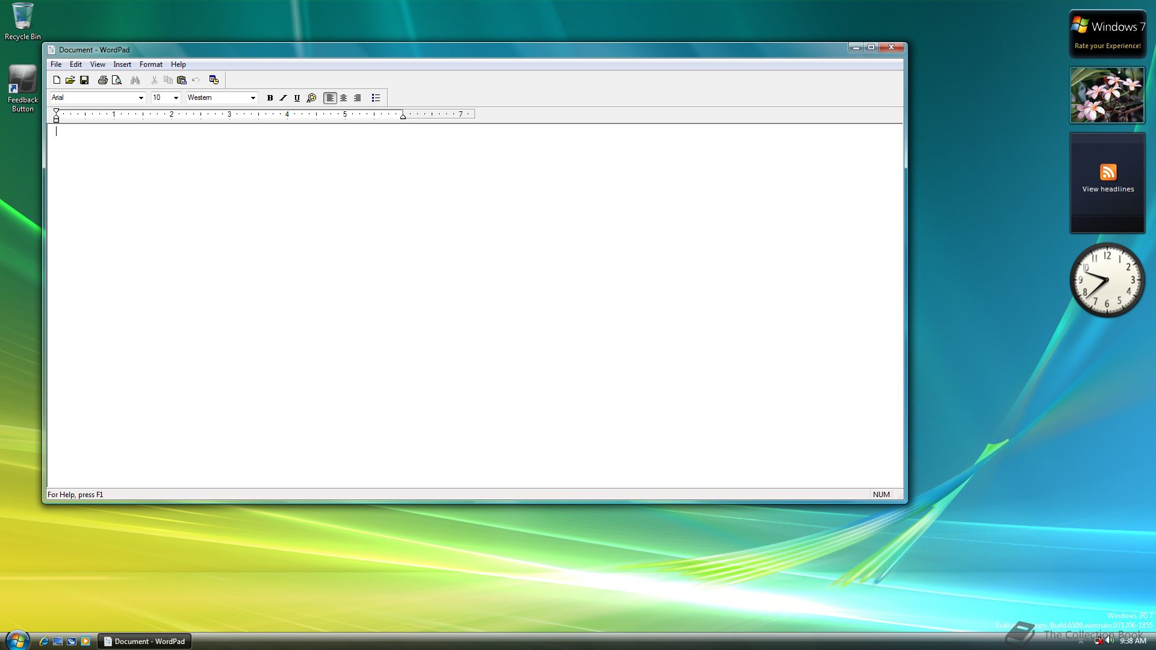Image resolution: width=1156 pixels, height=650 pixels.
Task: Create a new document with the New icon
Action: (57, 79)
